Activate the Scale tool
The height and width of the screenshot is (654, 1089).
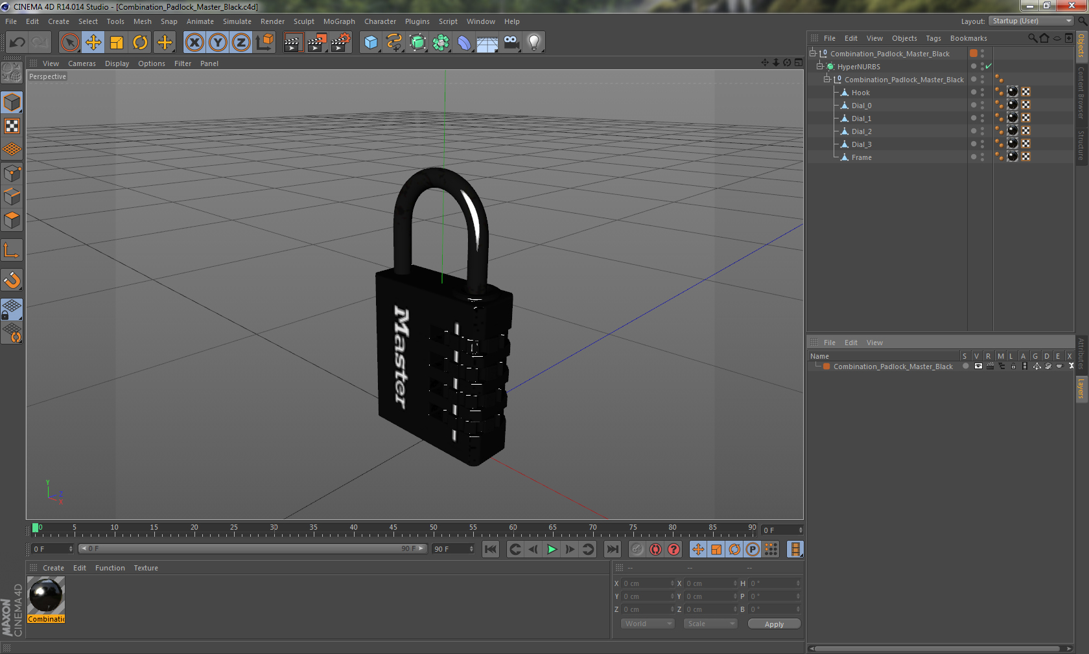[x=117, y=43]
